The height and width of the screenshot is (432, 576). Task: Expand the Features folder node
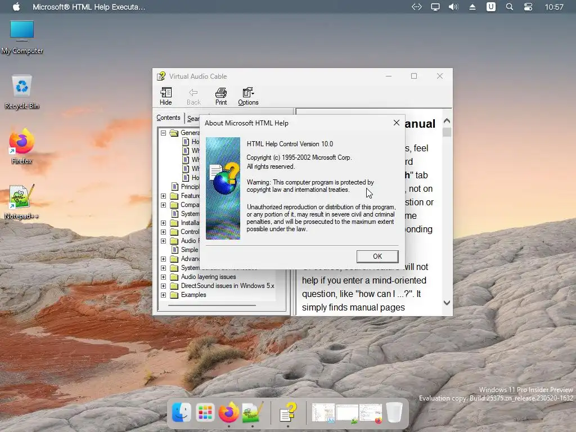click(x=164, y=196)
